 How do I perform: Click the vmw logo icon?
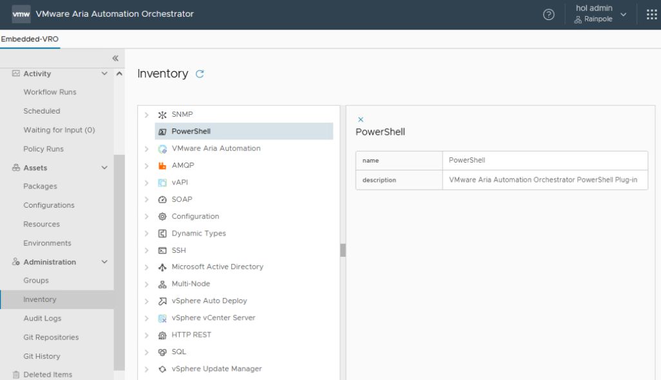click(21, 14)
